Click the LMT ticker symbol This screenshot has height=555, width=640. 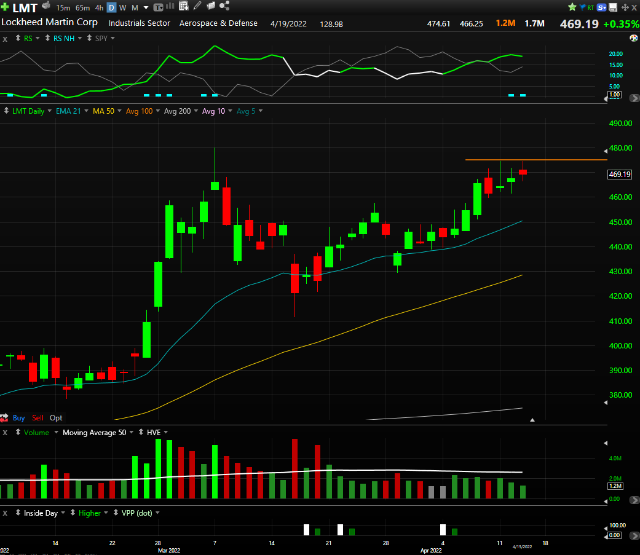(25, 8)
